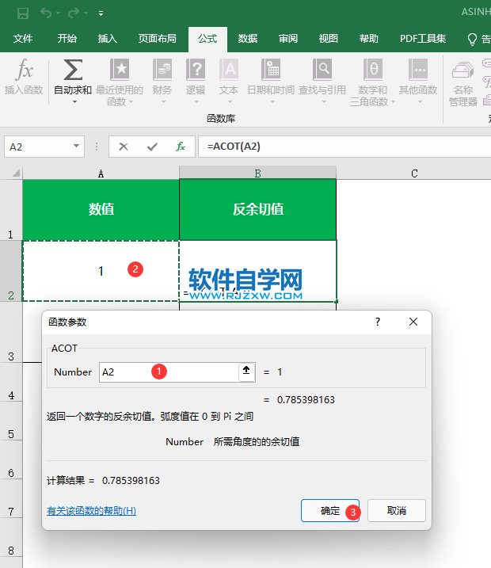Close the 函数参数 dialog
491x568 pixels.
pos(413,322)
